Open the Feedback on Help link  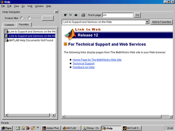pyautogui.click(x=84, y=67)
